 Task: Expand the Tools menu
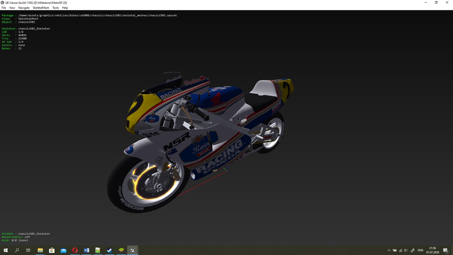coord(56,8)
